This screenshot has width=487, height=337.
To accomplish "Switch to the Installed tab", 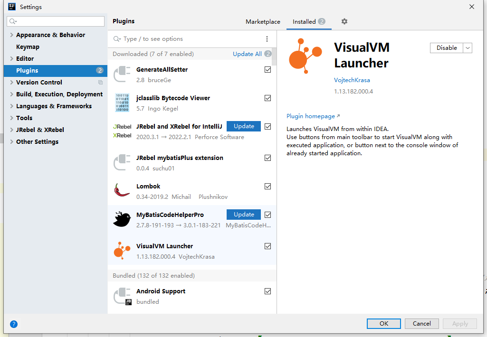I will [x=309, y=22].
